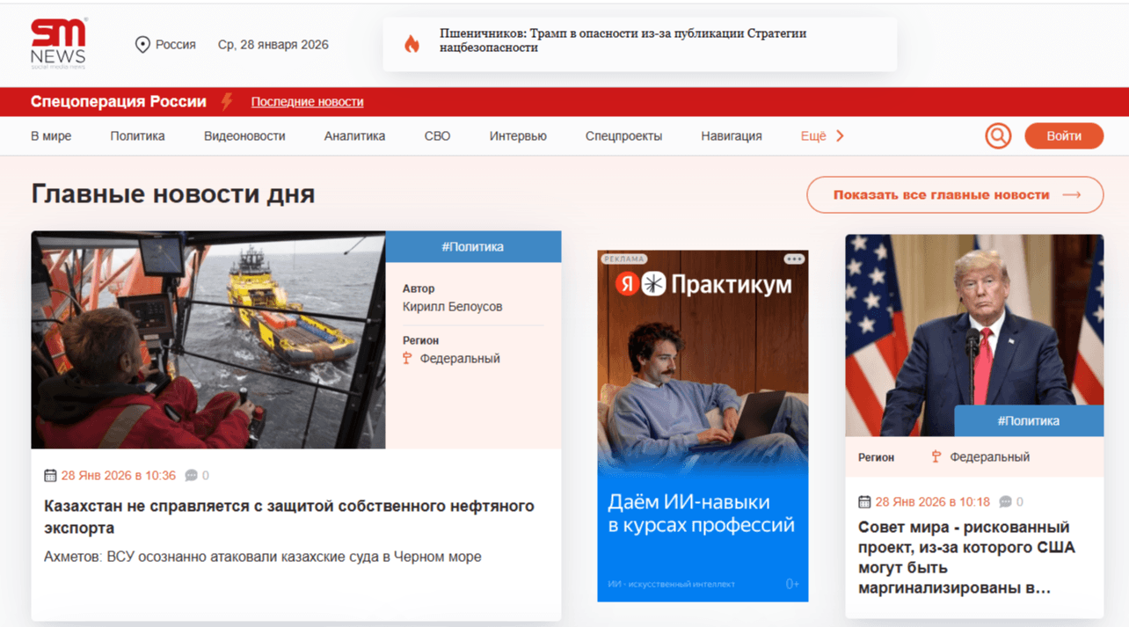Click the lightning icon beside Спецоперация России
The width and height of the screenshot is (1129, 627).
pos(227,102)
